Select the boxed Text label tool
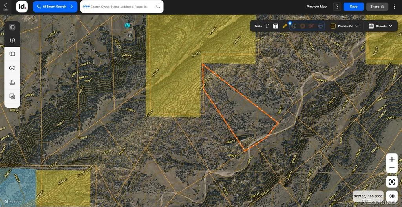 [276, 26]
